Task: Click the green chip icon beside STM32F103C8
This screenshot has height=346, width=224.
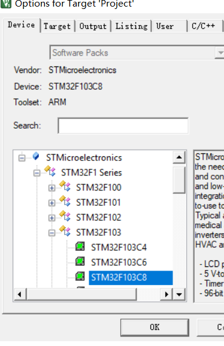Action: click(80, 277)
